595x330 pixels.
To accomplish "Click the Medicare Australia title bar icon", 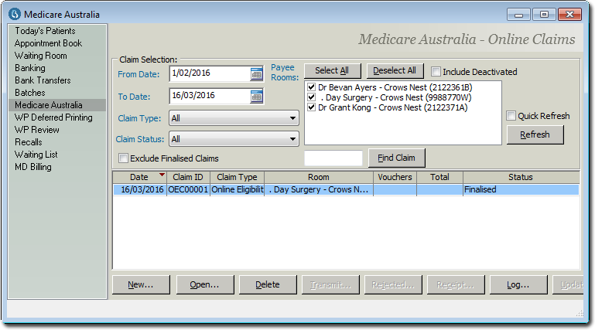I will [13, 14].
